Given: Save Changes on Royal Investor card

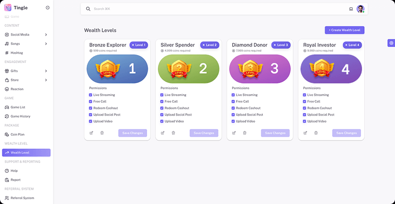Looking at the screenshot, I should pyautogui.click(x=346, y=133).
